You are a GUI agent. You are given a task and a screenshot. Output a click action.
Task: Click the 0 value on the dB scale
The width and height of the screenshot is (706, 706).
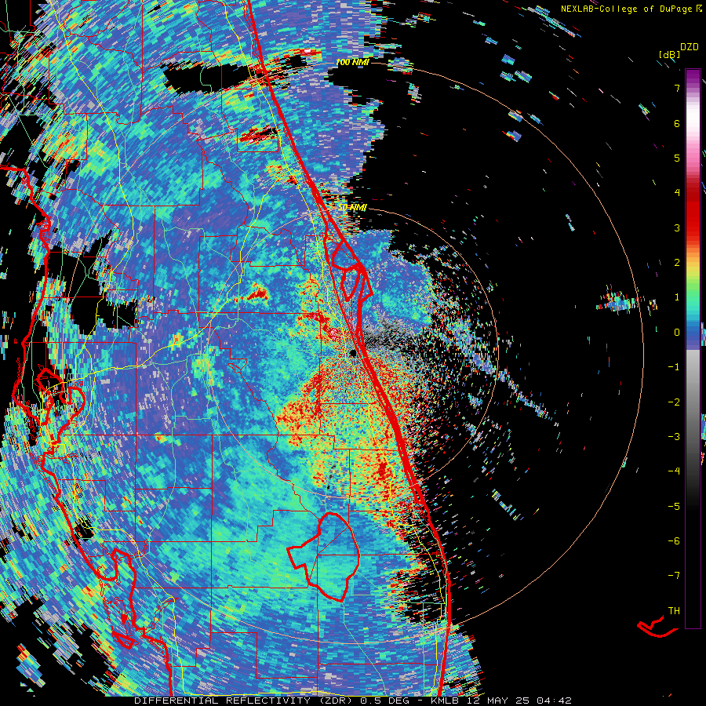coord(677,333)
